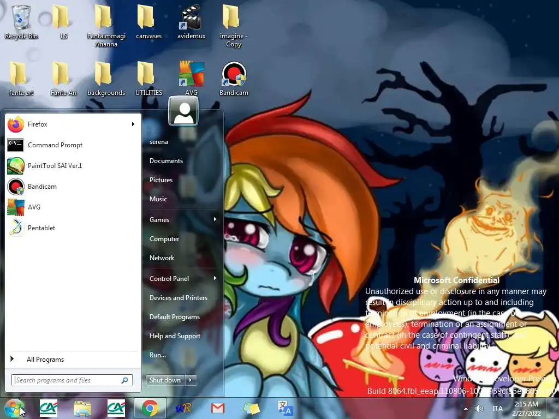
Task: Open the imagine - Copy folder
Action: (234, 26)
